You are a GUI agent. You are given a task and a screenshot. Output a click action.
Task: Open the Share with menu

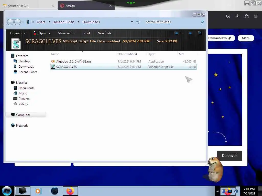pyautogui.click(x=67, y=33)
